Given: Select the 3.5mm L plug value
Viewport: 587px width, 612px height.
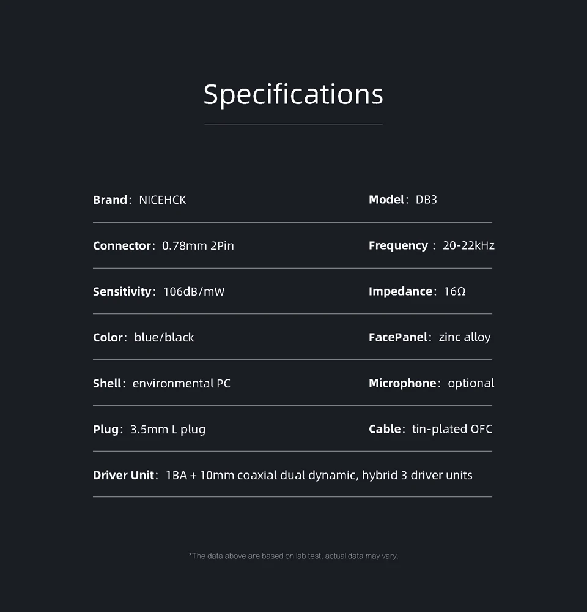Looking at the screenshot, I should pyautogui.click(x=168, y=430).
